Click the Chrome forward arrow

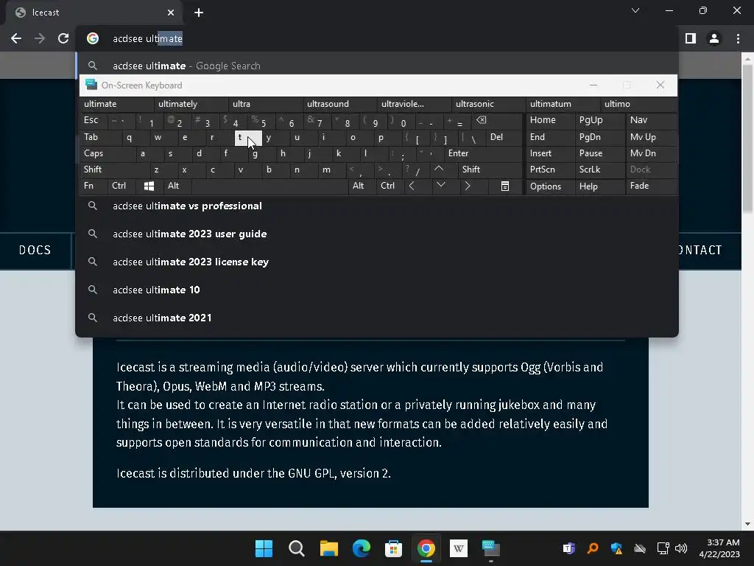(x=40, y=38)
